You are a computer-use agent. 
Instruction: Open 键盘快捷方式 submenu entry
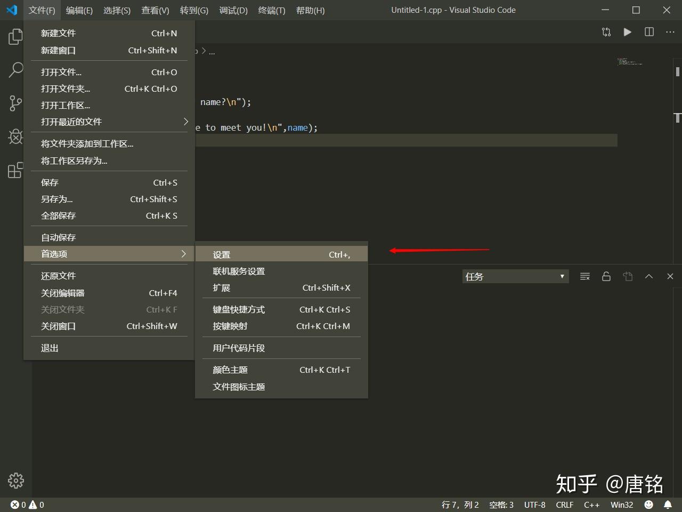pos(281,309)
